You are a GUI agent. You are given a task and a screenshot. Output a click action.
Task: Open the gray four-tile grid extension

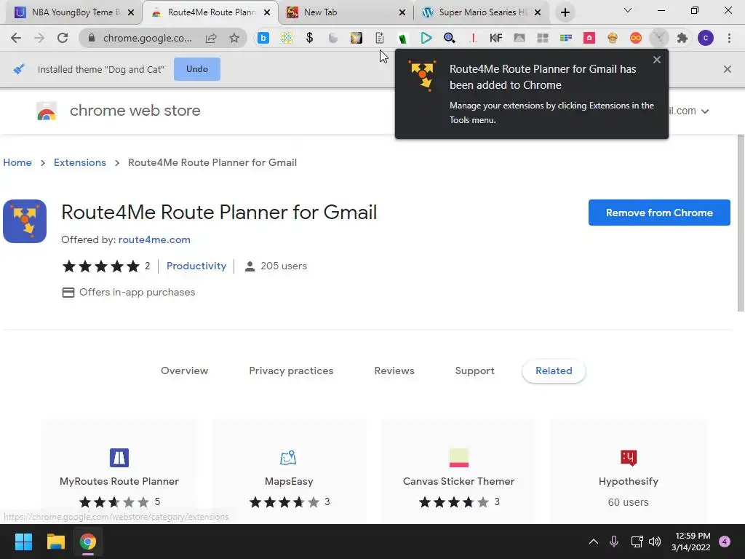(x=543, y=38)
